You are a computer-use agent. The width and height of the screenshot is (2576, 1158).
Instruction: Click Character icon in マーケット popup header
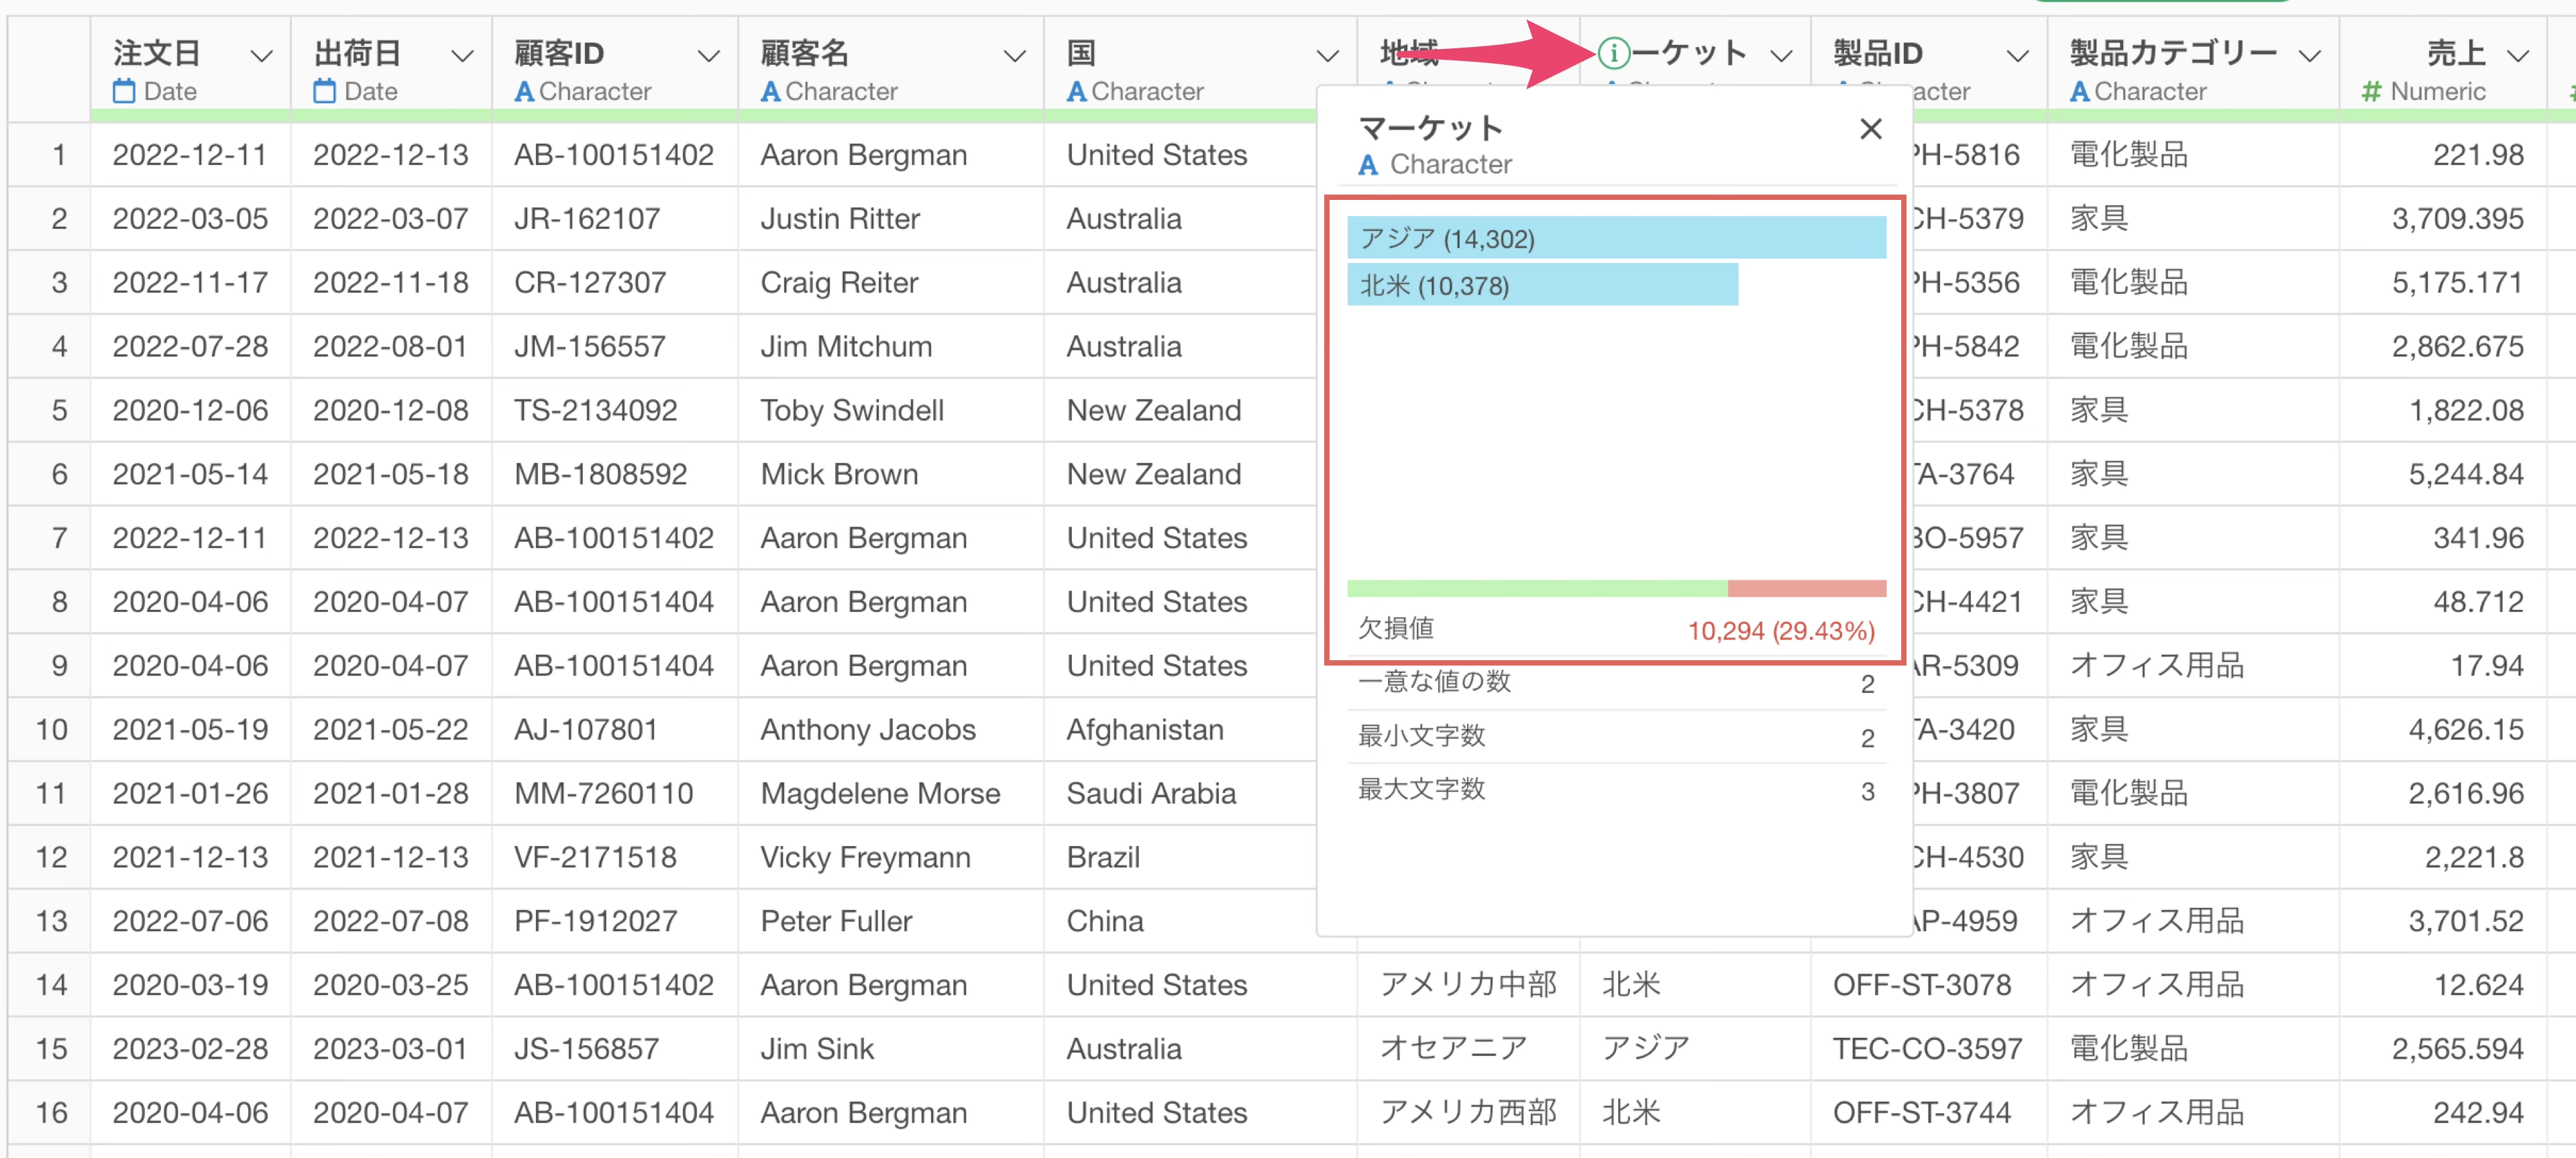pos(1368,165)
